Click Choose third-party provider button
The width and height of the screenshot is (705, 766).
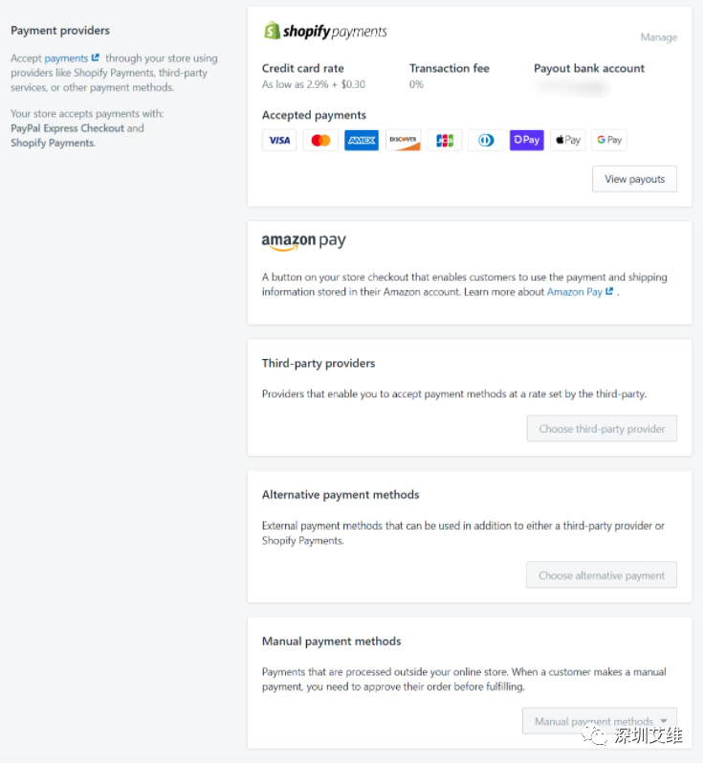[x=604, y=430]
